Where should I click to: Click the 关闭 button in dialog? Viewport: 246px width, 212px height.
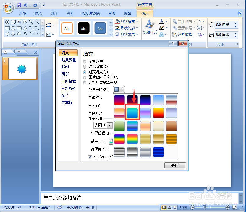[x=175, y=165]
